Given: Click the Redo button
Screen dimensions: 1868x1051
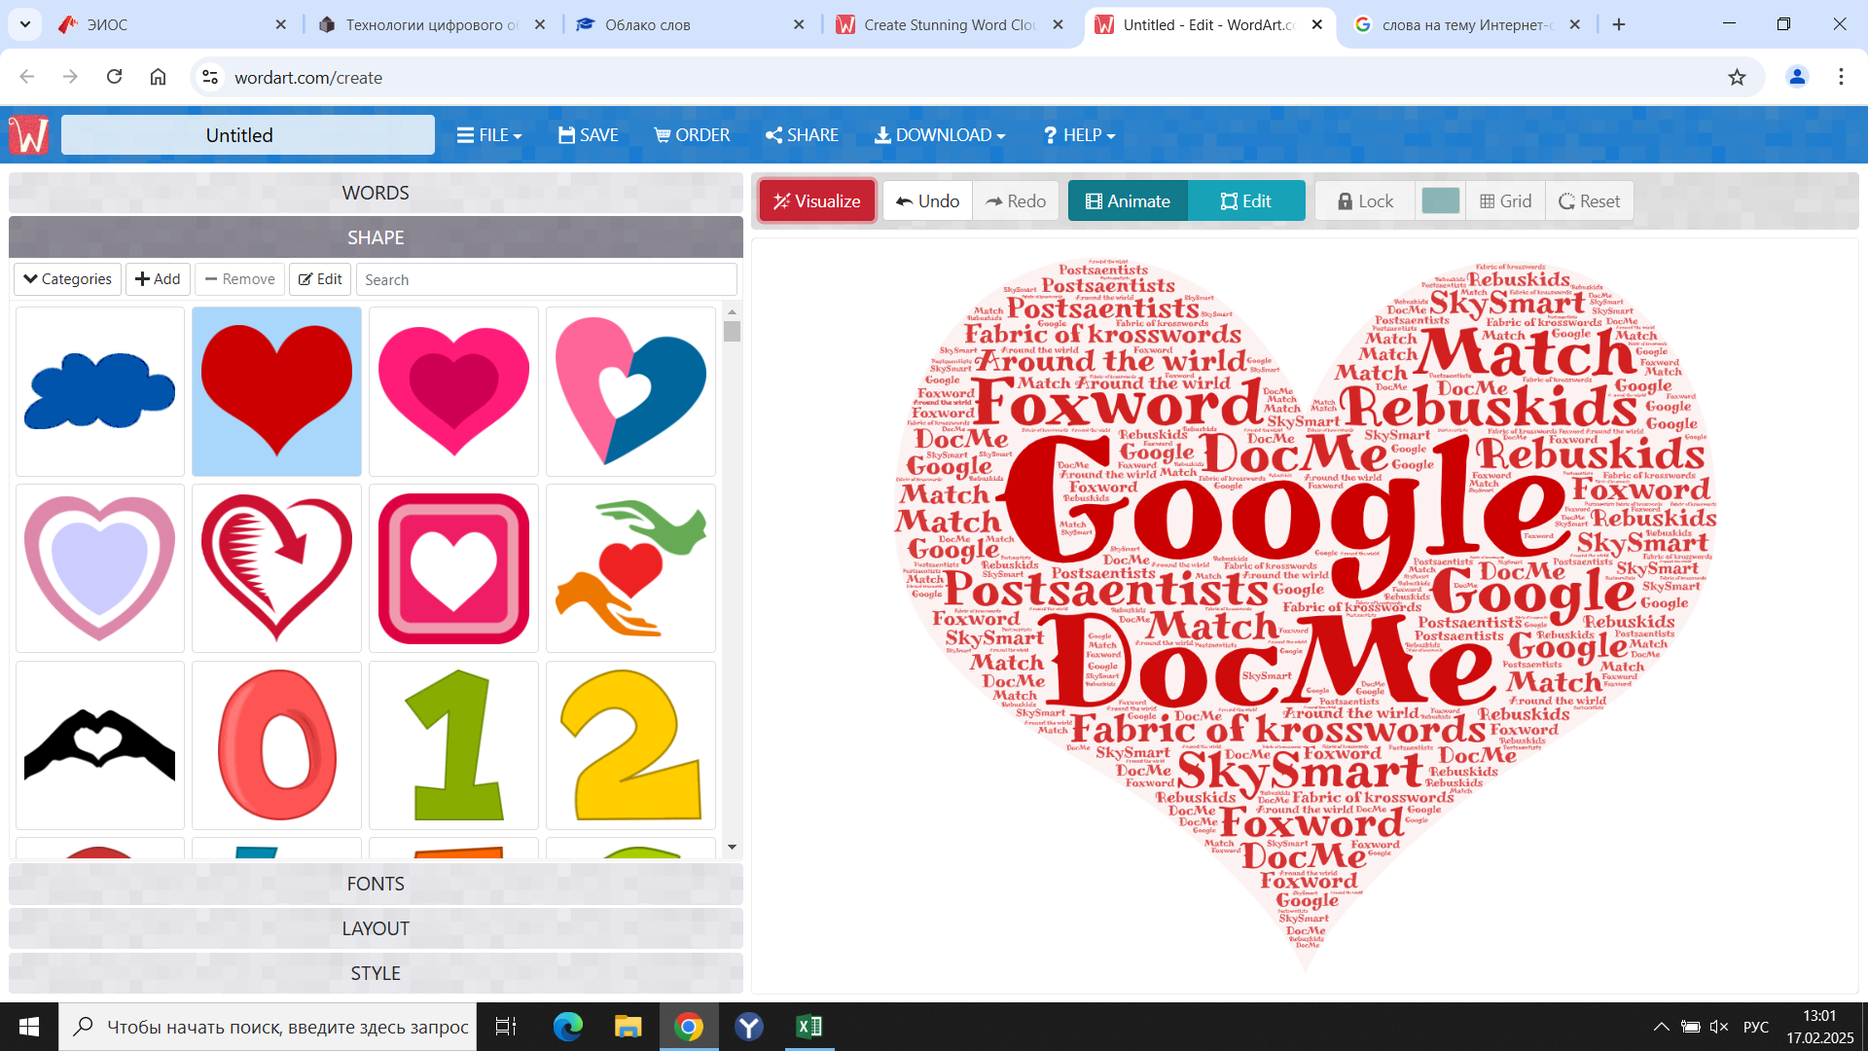Looking at the screenshot, I should point(1016,201).
